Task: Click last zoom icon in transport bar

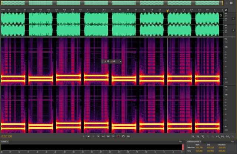Action: pyautogui.click(x=233, y=137)
